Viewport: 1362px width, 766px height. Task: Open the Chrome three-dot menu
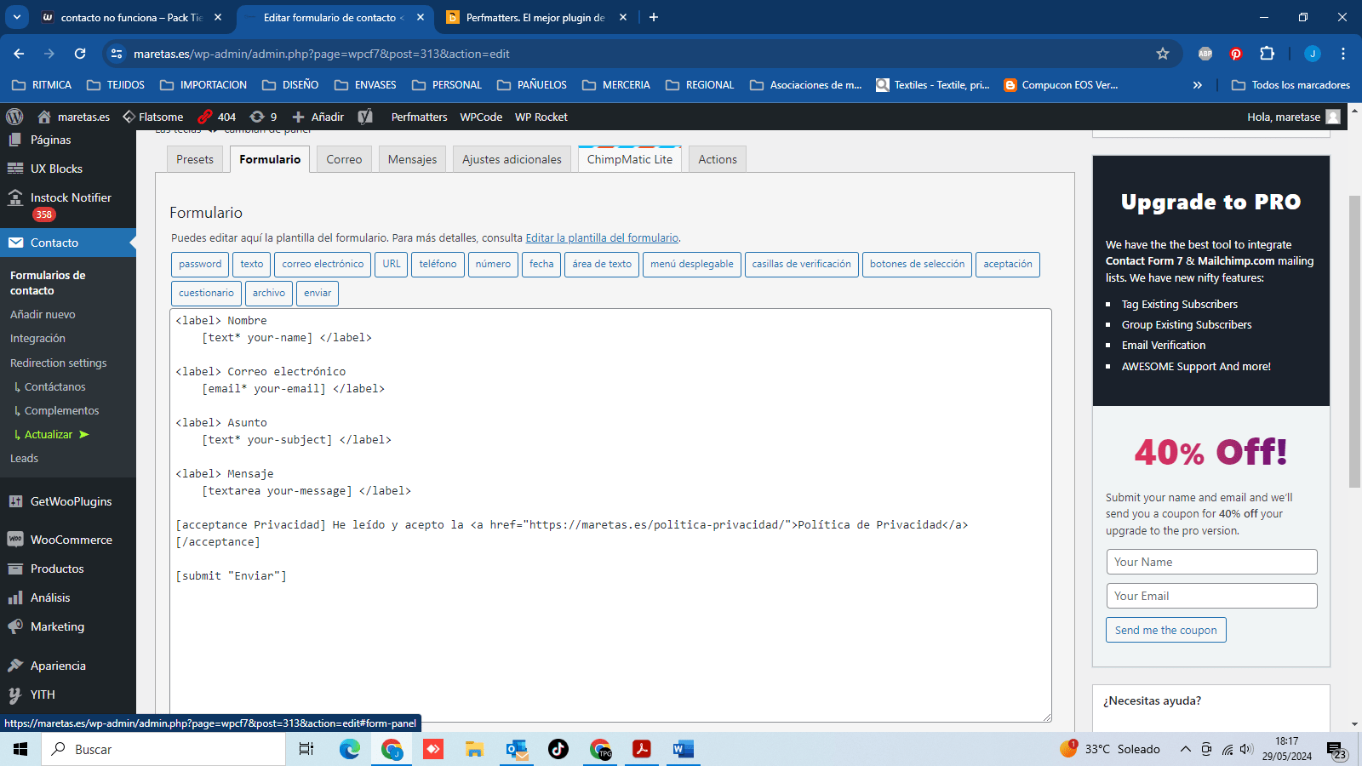click(1343, 54)
